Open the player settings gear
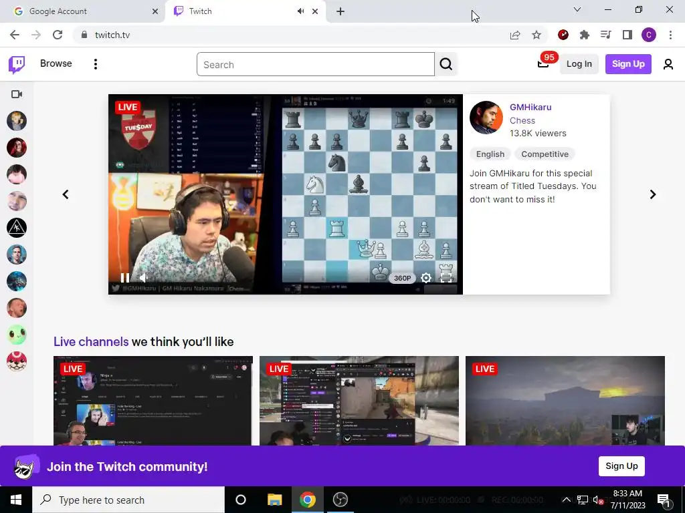 [x=426, y=278]
